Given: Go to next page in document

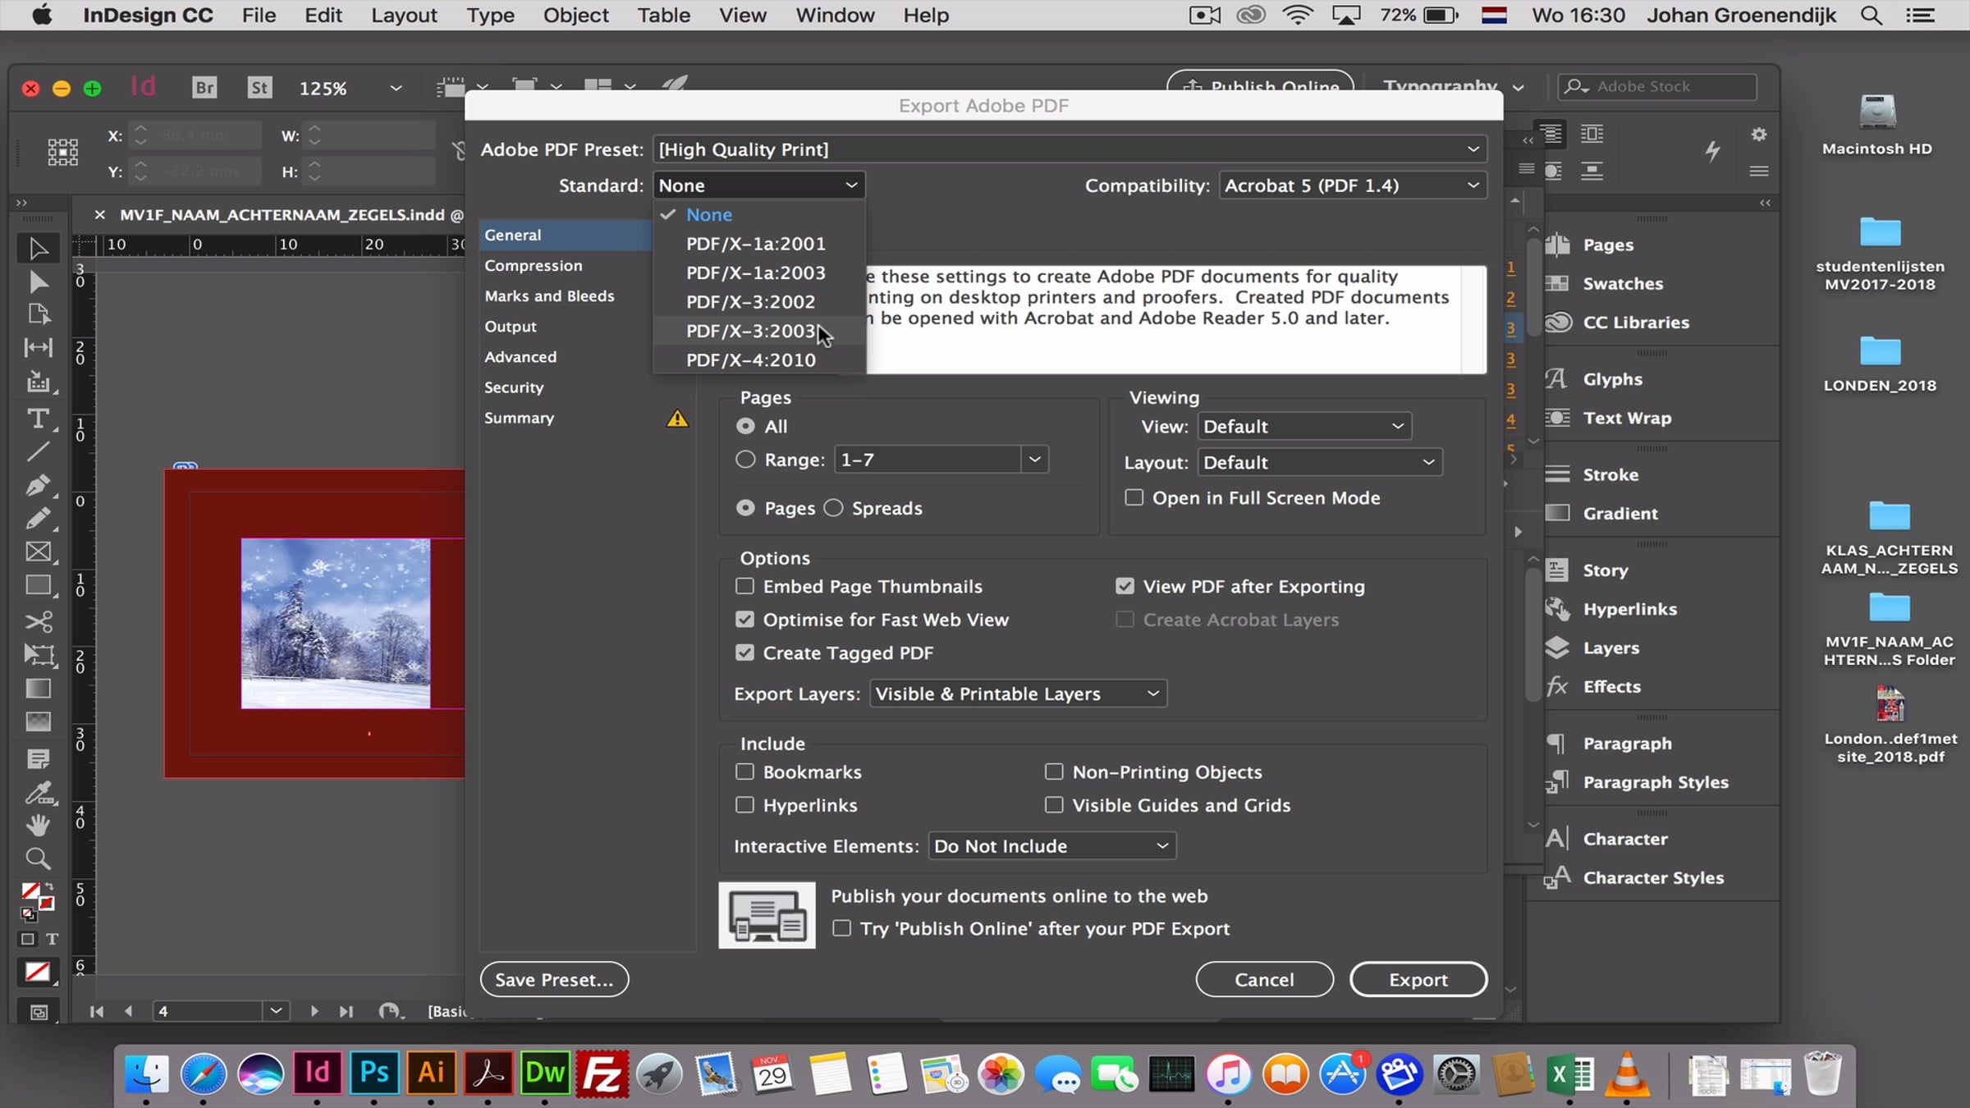Looking at the screenshot, I should tap(314, 1011).
